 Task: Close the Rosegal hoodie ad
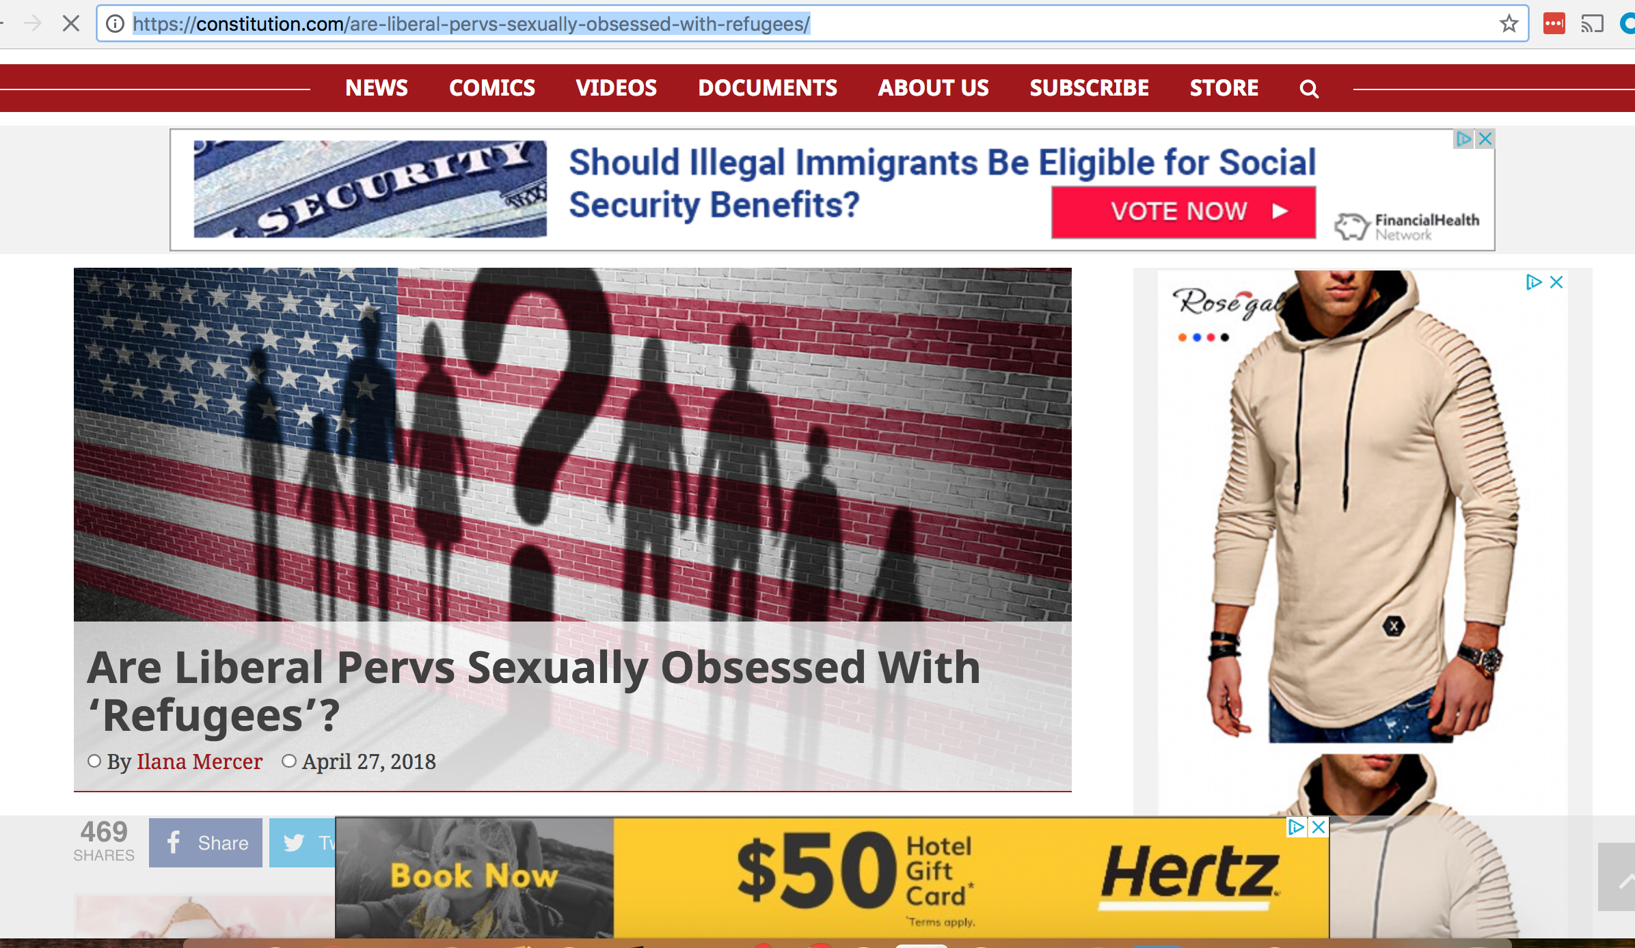click(1556, 282)
